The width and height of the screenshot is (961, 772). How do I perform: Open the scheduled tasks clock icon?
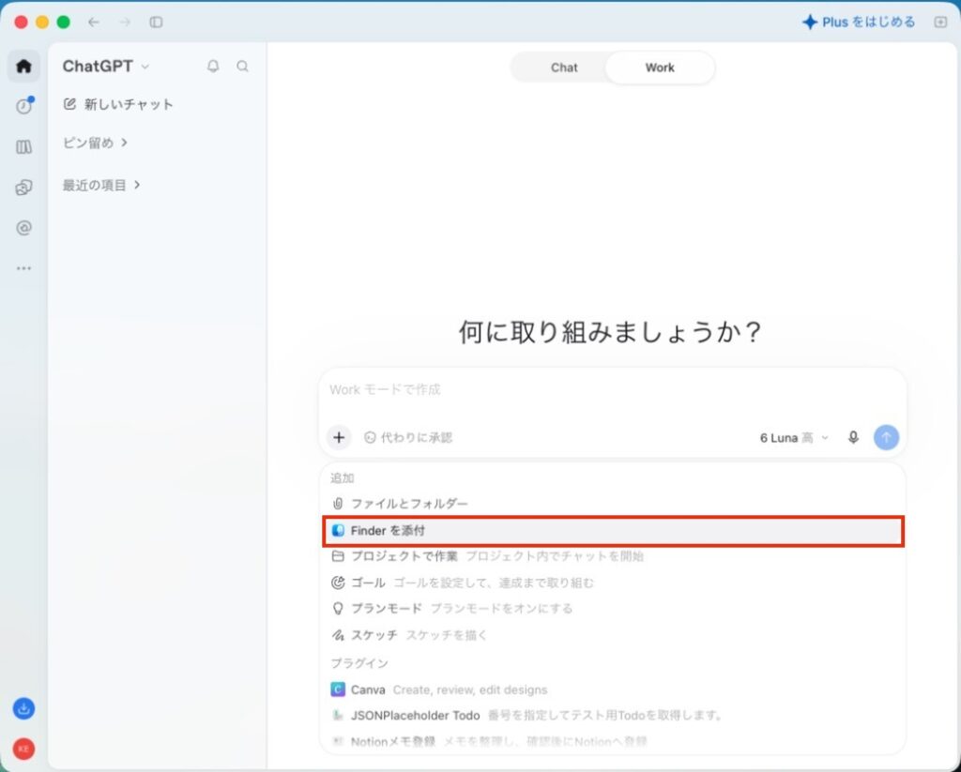tap(23, 106)
